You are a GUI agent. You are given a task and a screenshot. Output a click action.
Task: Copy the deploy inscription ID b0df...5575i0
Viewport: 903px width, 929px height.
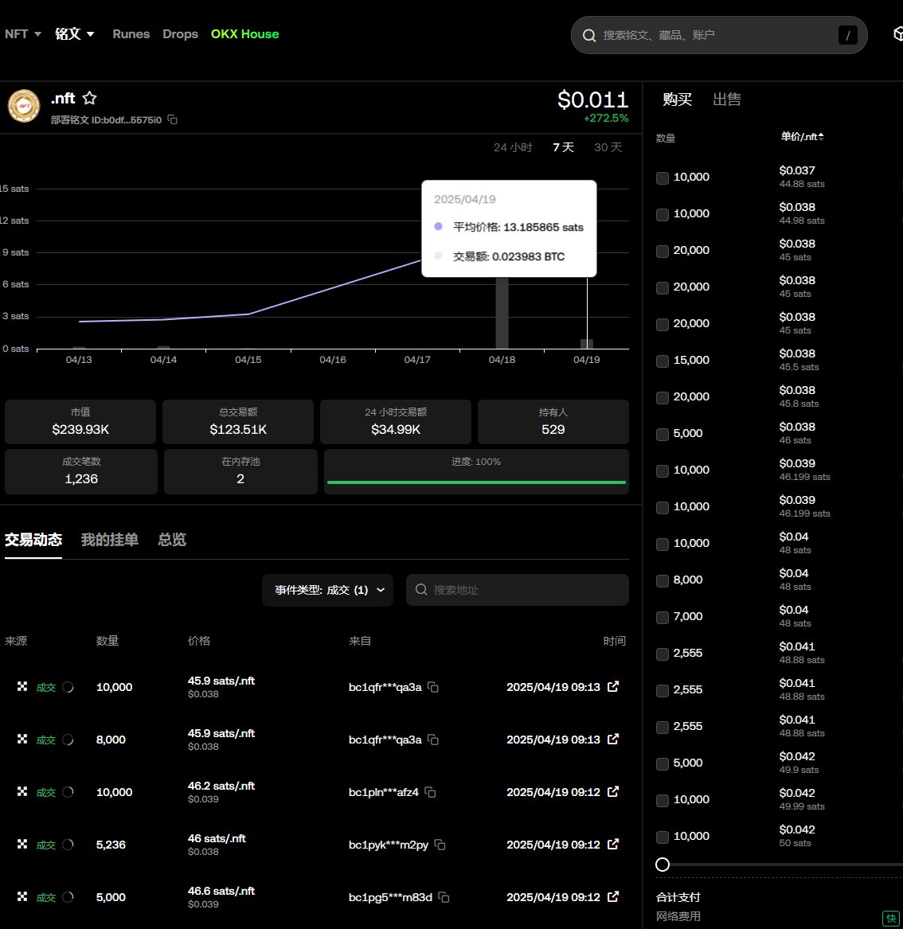173,119
